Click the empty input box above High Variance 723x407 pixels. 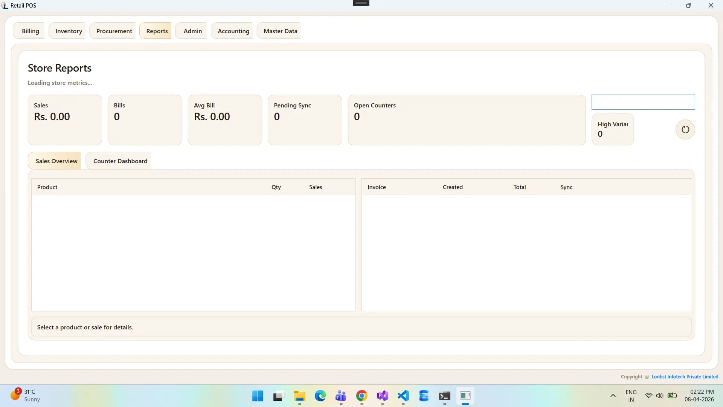tap(643, 102)
